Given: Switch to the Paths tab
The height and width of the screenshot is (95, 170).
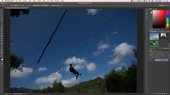Looking at the screenshot, I should pyautogui.click(x=160, y=50).
